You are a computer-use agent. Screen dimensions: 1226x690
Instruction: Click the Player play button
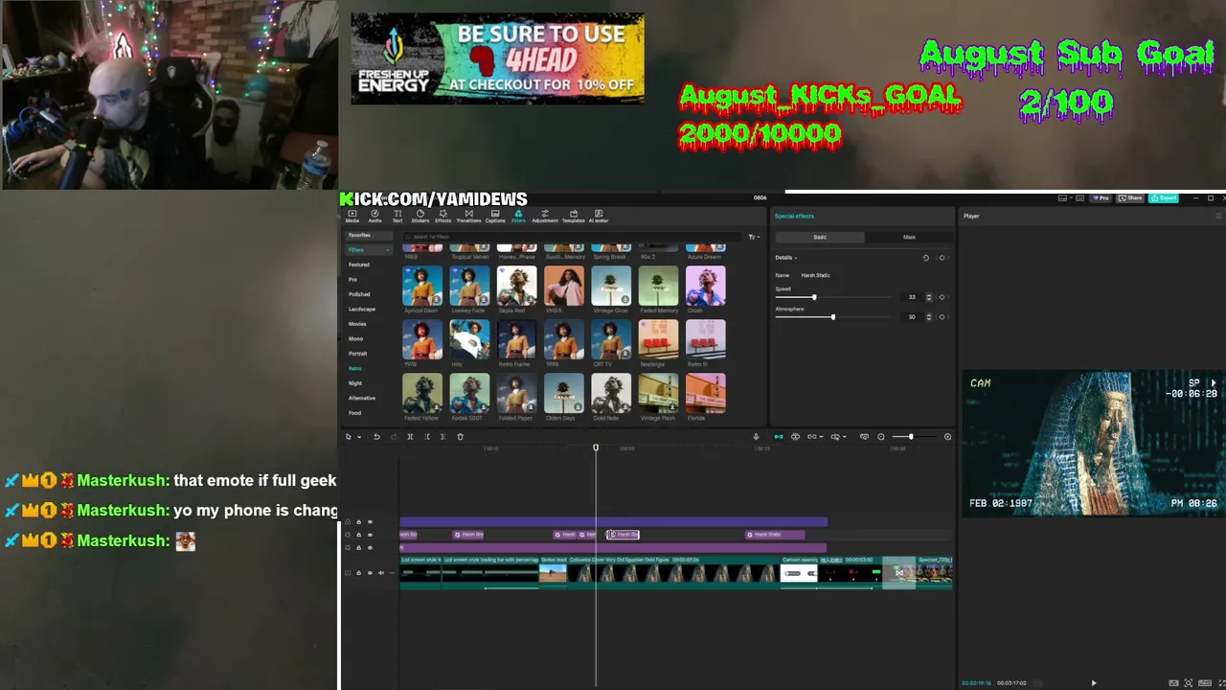pyautogui.click(x=1094, y=683)
